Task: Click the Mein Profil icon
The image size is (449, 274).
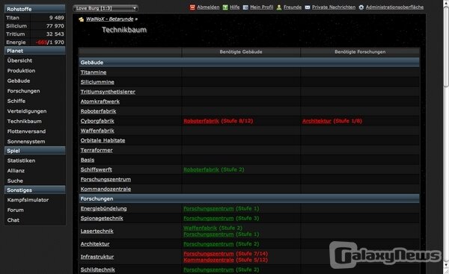Action: pos(245,7)
